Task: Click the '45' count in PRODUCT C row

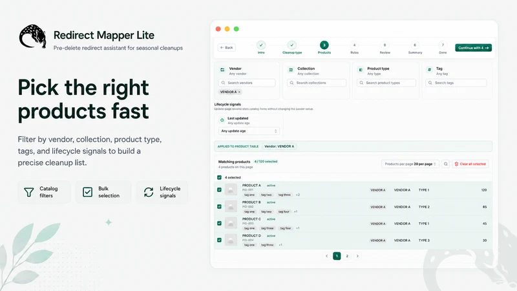Action: 485,224
